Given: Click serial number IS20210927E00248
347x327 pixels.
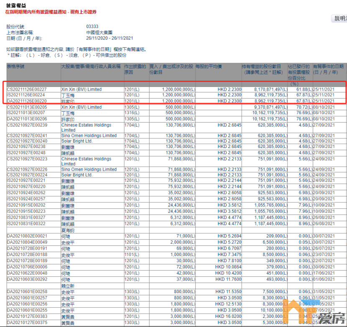Looking at the screenshot, I should [26, 153].
